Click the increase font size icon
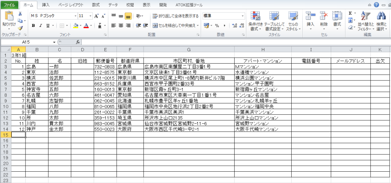 tap(96, 16)
